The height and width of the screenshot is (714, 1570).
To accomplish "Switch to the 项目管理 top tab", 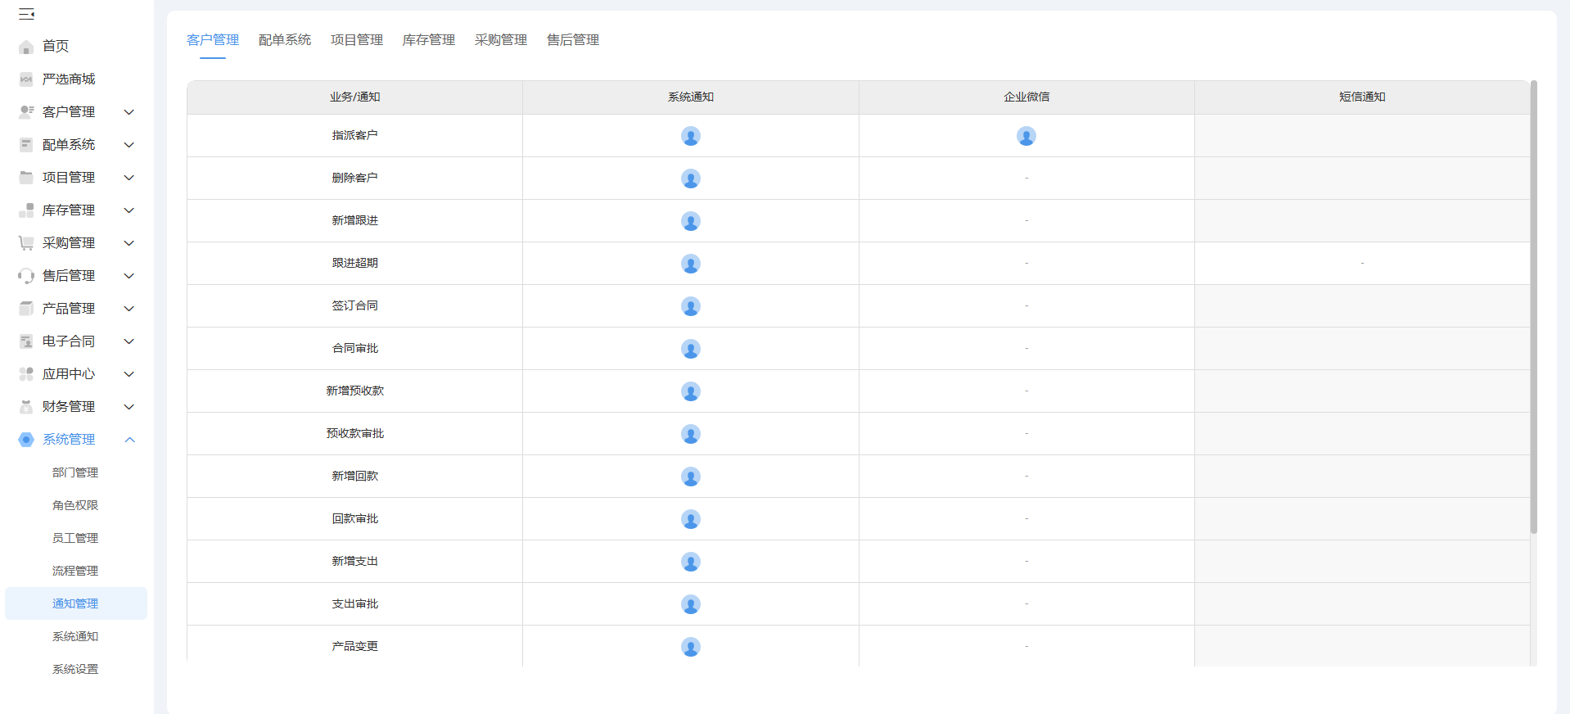I will coord(357,40).
